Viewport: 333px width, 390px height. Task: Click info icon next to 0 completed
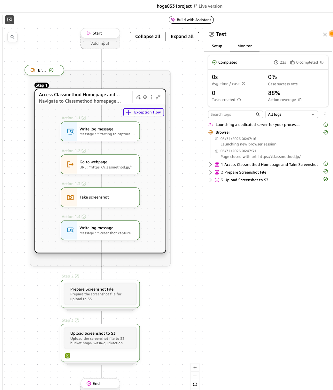pyautogui.click(x=322, y=62)
